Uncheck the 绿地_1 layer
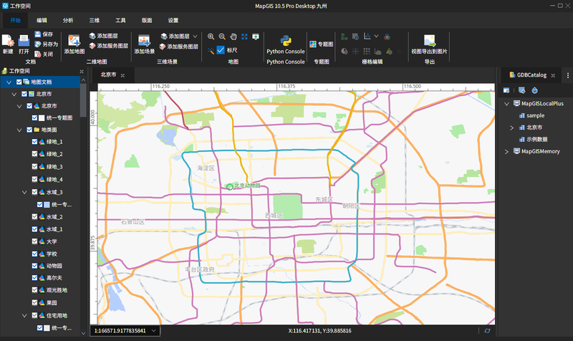The image size is (573, 341). 34,142
